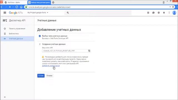178x100 pixels.
Task: Click the API icon beside 'Диспетчер API'
Action: coord(5,21)
